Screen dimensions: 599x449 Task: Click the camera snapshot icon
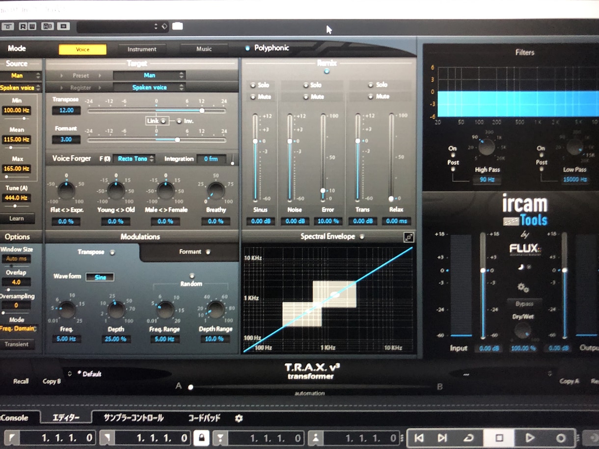[178, 26]
